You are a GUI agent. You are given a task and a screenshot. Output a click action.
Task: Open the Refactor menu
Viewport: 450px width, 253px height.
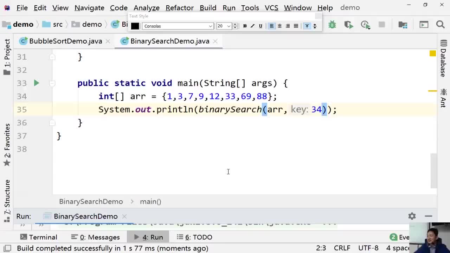[x=180, y=7]
